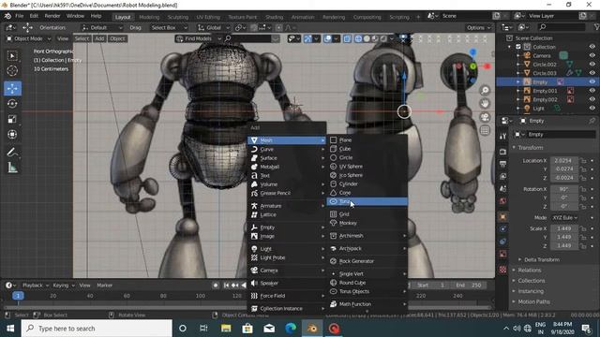Open the Armature submenu
Screen dimensions: 600x337
pos(287,206)
